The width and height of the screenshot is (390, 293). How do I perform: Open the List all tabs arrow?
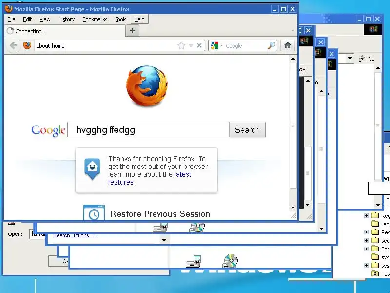click(x=293, y=30)
